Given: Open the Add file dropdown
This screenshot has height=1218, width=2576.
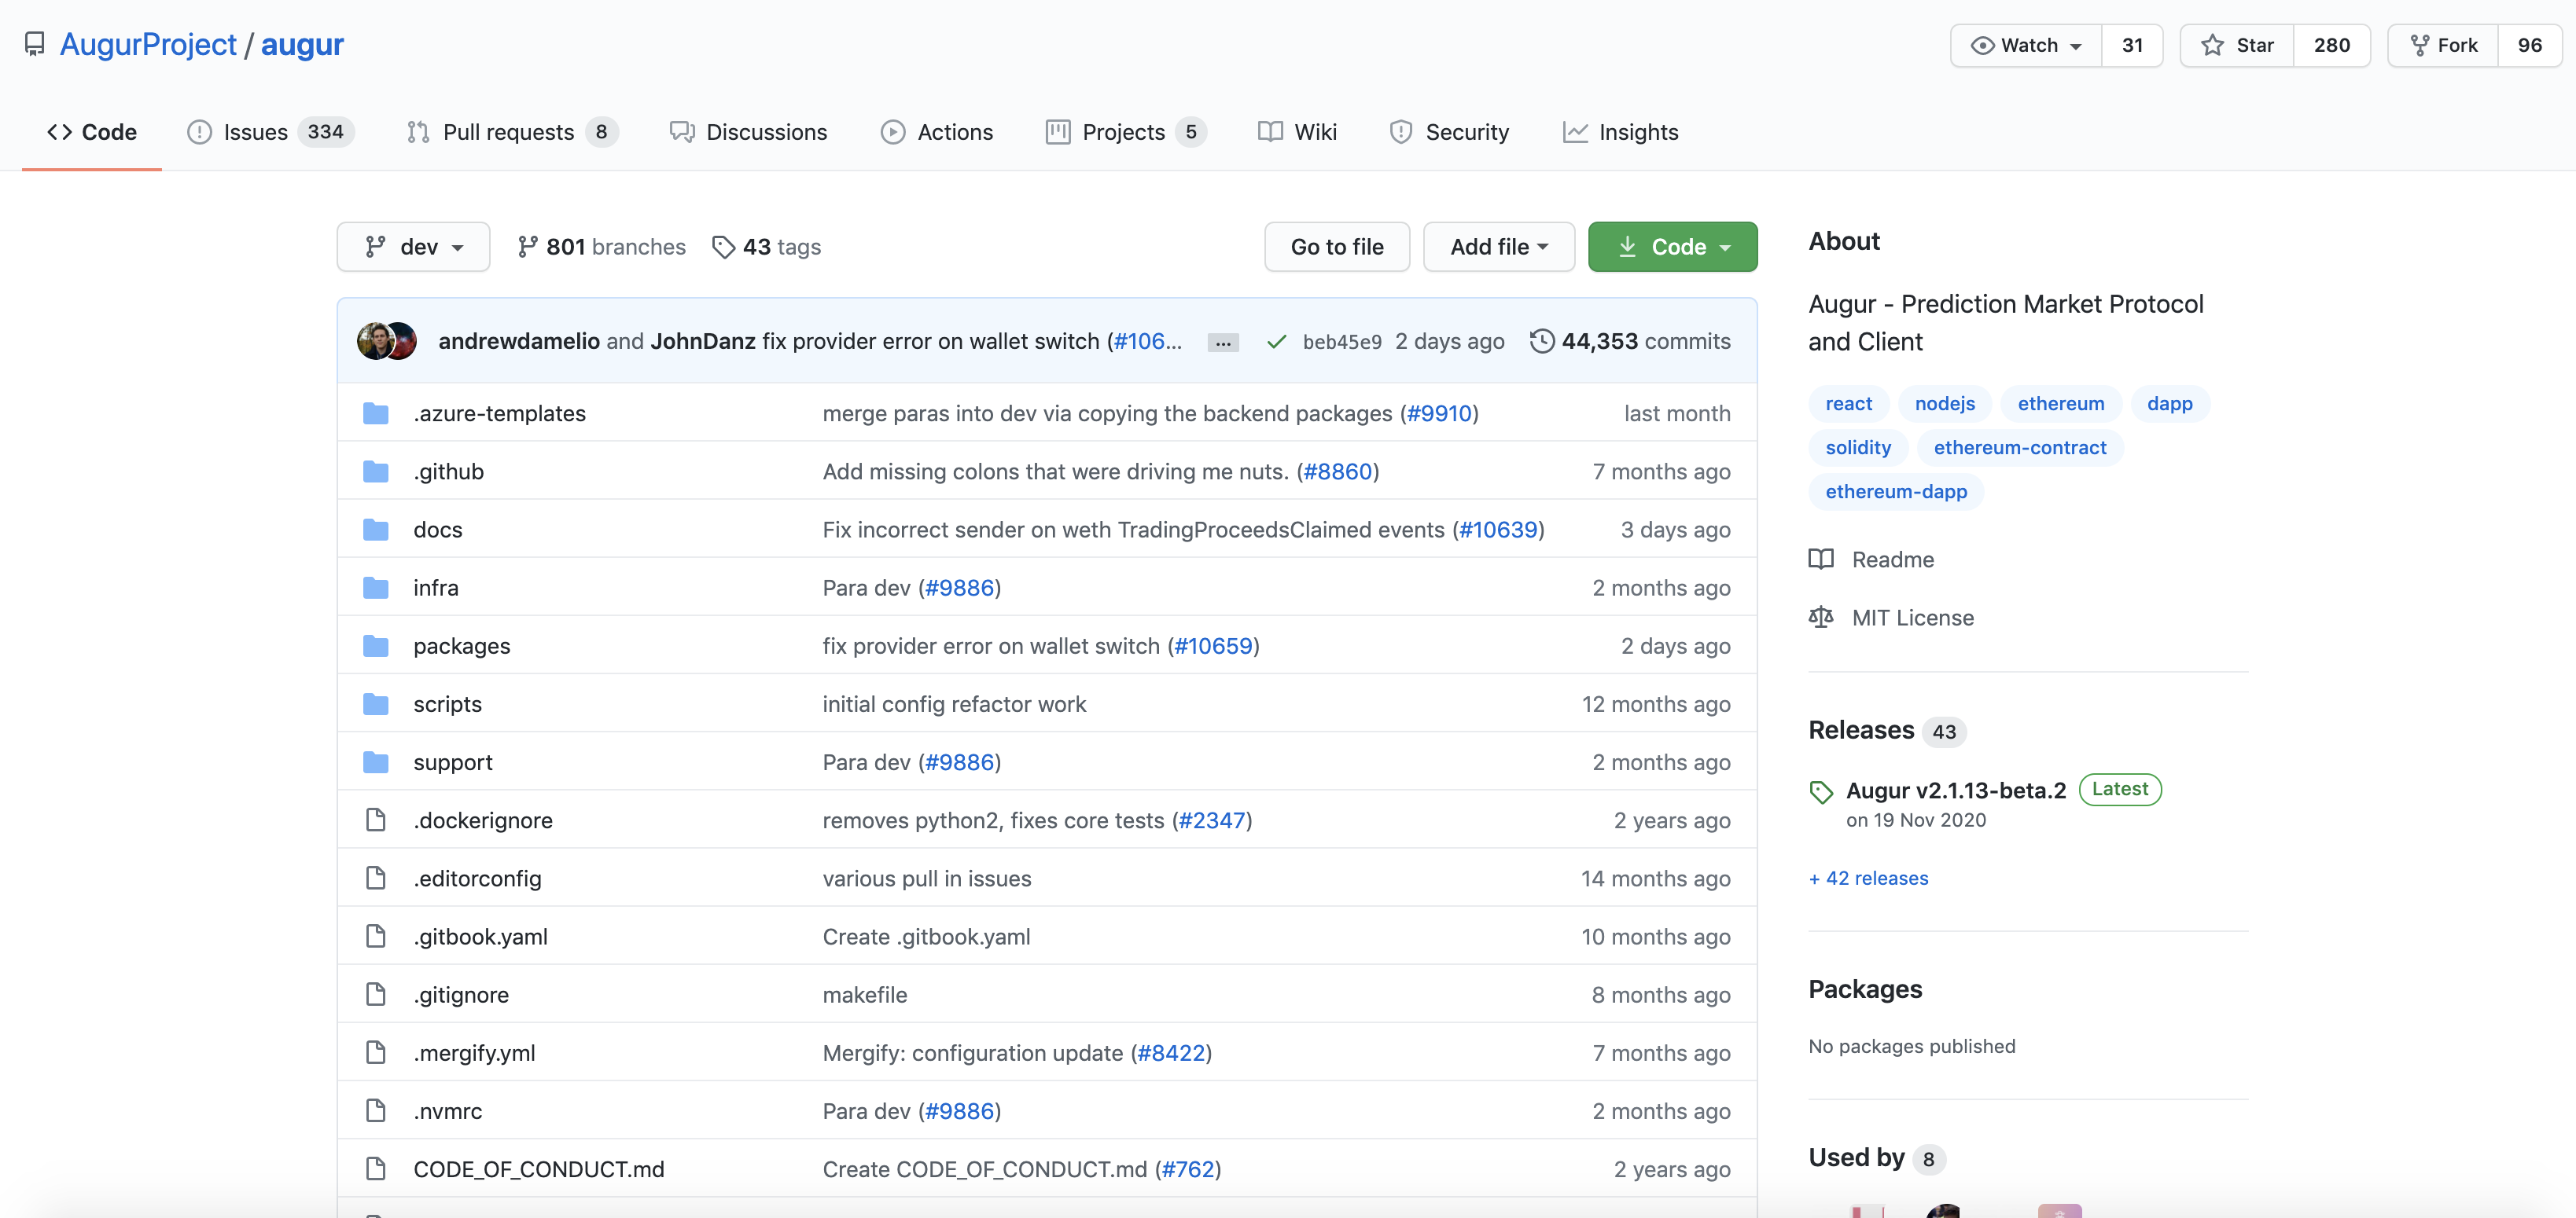Looking at the screenshot, I should click(1498, 247).
